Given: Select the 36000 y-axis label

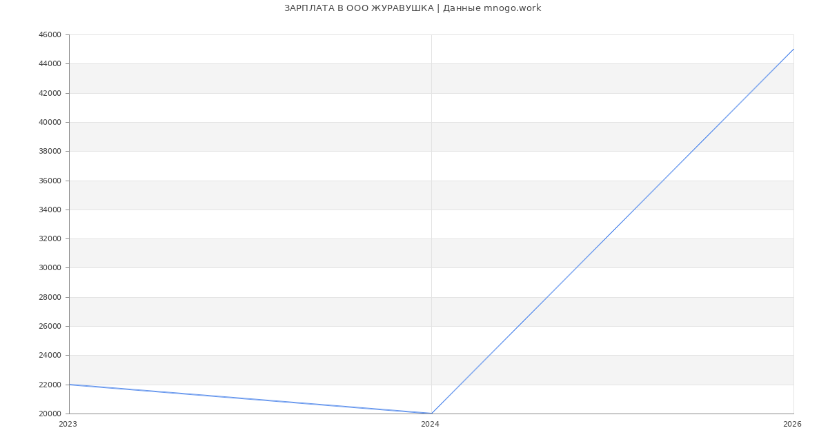Looking at the screenshot, I should 50,181.
